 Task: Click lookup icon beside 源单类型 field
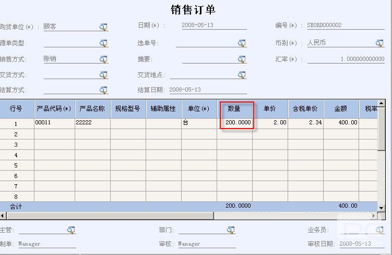[x=103, y=43]
